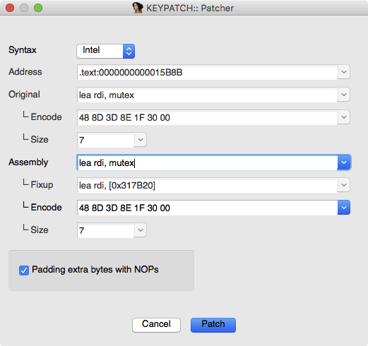Image resolution: width=368 pixels, height=346 pixels.
Task: Expand the original Encode dropdown arrow
Action: click(343, 117)
